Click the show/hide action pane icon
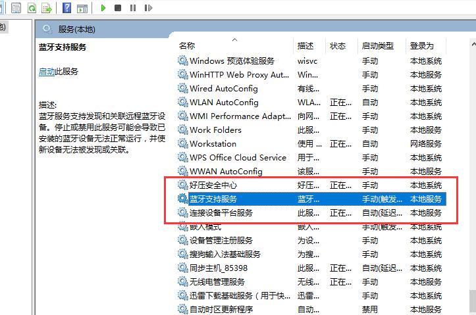The width and height of the screenshot is (476, 315). 82,8
